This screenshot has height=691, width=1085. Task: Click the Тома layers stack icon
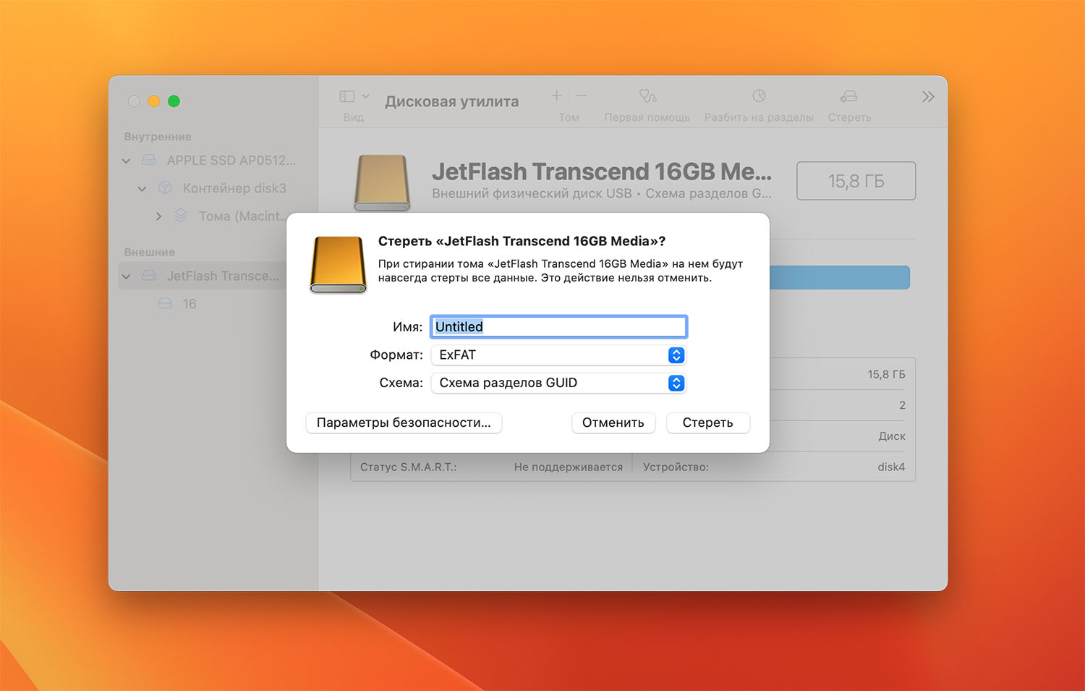pyautogui.click(x=181, y=216)
